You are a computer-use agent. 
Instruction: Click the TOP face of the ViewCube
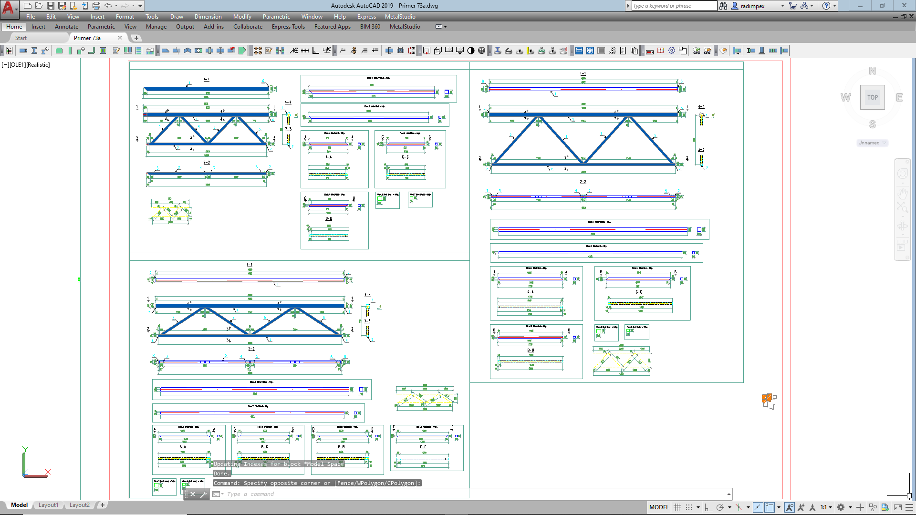872,97
